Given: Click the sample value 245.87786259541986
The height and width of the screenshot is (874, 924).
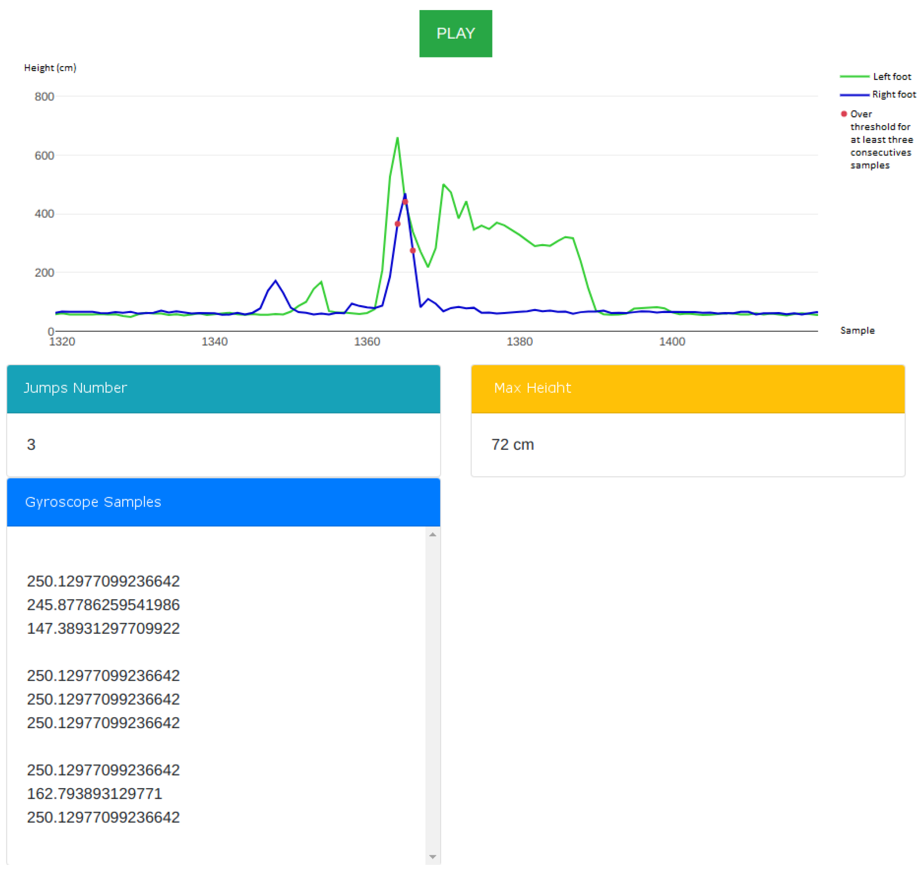Looking at the screenshot, I should click(x=103, y=605).
